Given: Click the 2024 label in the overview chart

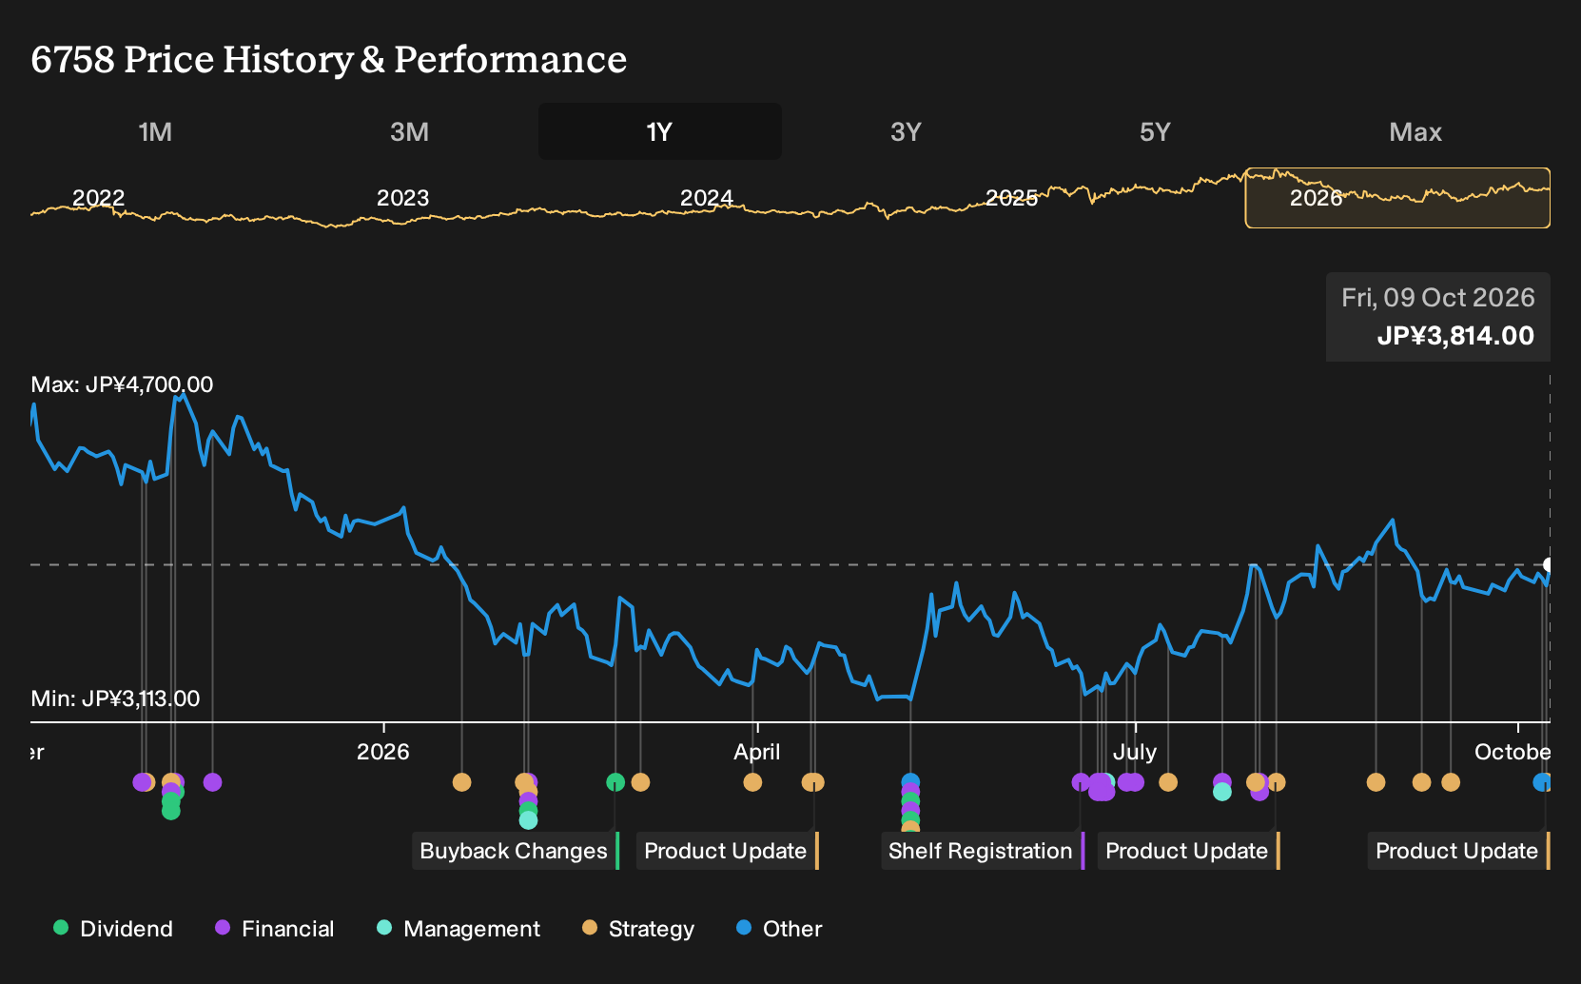Looking at the screenshot, I should [707, 198].
